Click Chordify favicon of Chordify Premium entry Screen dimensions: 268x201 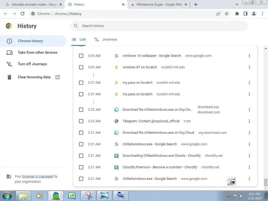pyautogui.click(x=116, y=167)
